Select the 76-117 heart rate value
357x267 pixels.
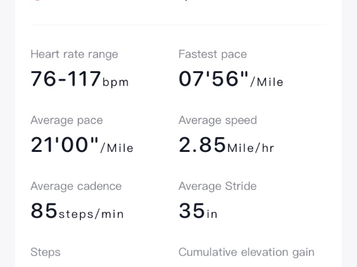(x=65, y=79)
